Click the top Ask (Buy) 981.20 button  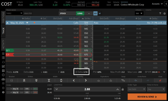pyautogui.click(x=93, y=5)
